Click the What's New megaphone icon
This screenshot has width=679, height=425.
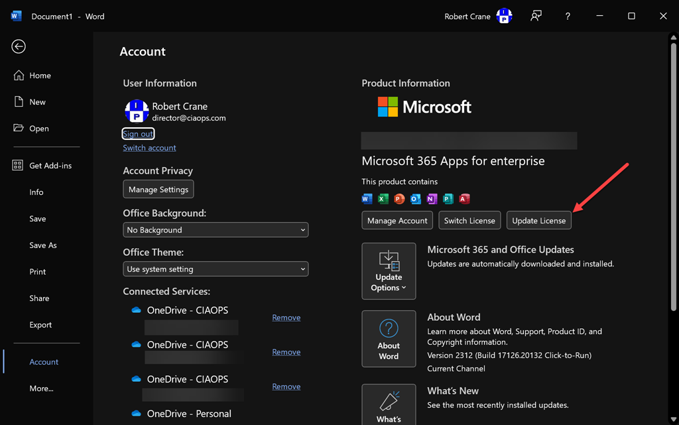[x=389, y=402]
